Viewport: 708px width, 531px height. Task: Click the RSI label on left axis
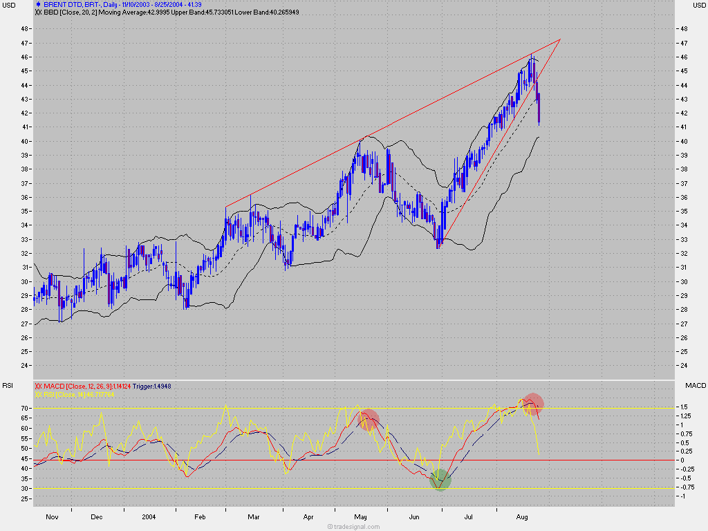(8, 385)
